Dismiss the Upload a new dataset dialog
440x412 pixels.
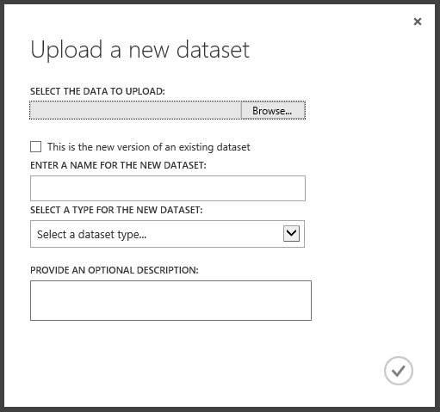click(418, 22)
